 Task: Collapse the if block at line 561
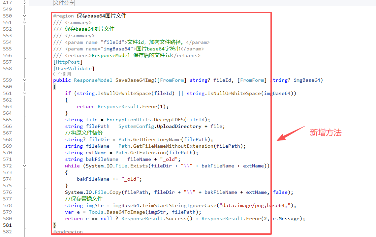25,93
